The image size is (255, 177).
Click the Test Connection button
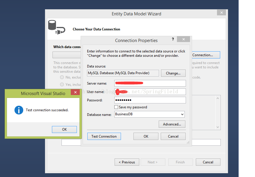tap(104, 136)
